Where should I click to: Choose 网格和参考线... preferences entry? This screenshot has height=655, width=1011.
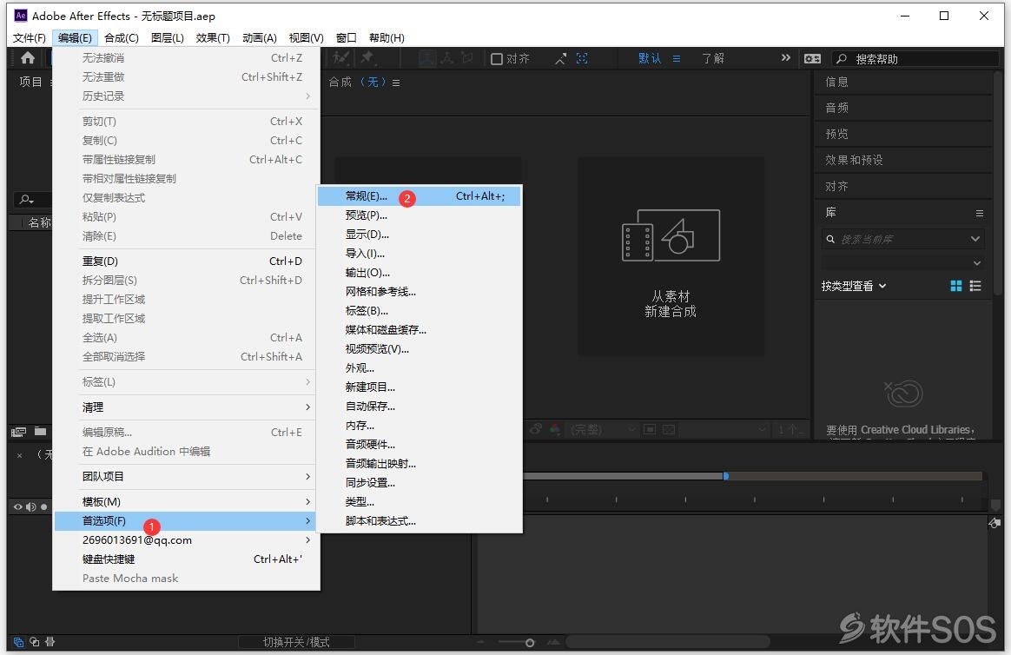(420, 291)
